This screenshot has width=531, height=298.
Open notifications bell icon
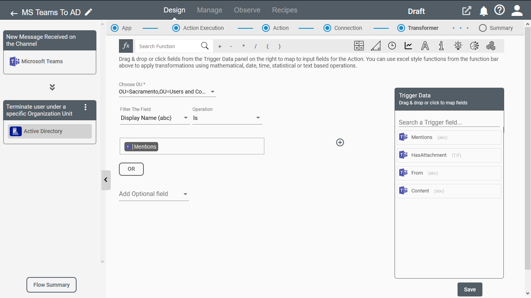tap(484, 11)
